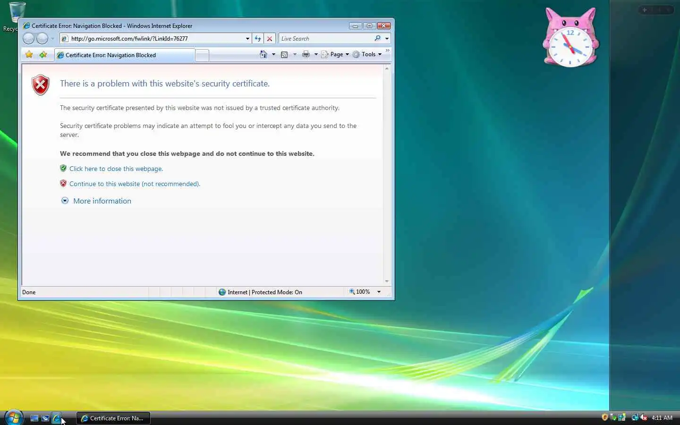Click the red shield certificate error icon
The width and height of the screenshot is (680, 425).
tap(41, 85)
